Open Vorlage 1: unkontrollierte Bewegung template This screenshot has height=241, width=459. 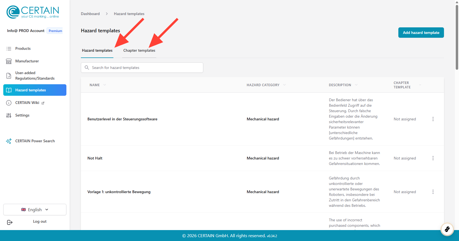pos(119,192)
